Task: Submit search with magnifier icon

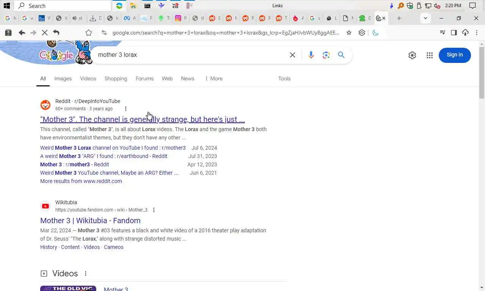Action: pyautogui.click(x=341, y=55)
